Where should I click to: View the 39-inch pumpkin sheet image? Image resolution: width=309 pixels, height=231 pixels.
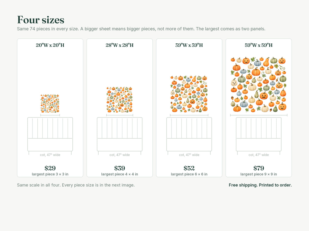(x=189, y=94)
